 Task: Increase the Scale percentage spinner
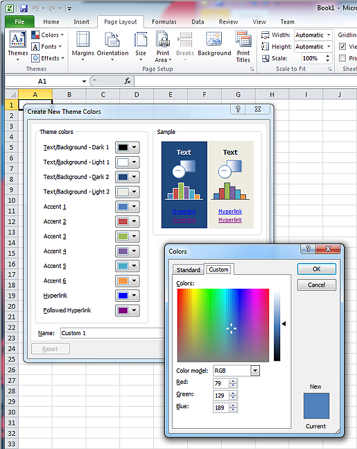tap(327, 56)
